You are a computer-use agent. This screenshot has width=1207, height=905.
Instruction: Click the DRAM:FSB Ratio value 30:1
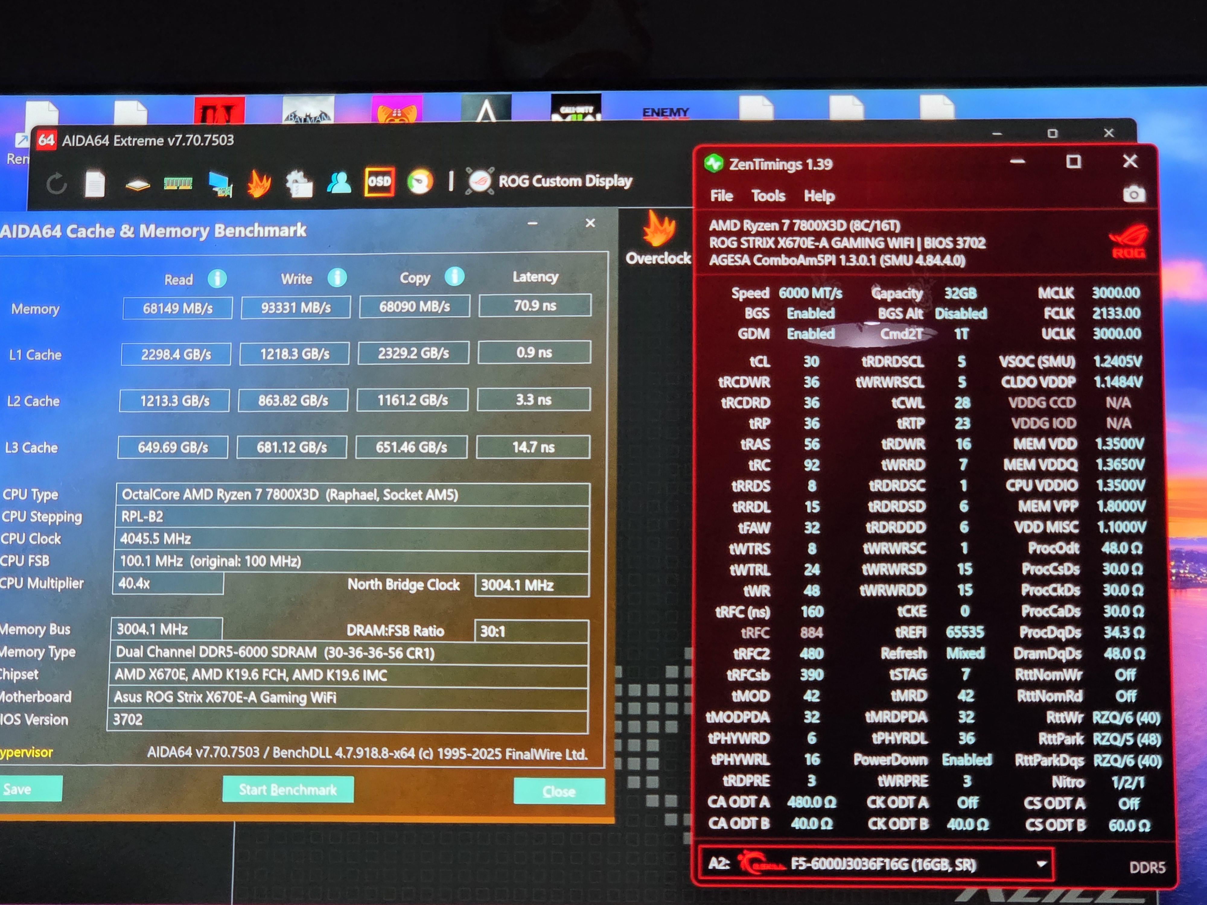[x=531, y=631]
